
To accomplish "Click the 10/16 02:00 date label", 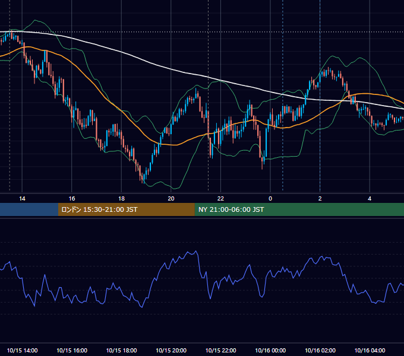I will [320, 350].
